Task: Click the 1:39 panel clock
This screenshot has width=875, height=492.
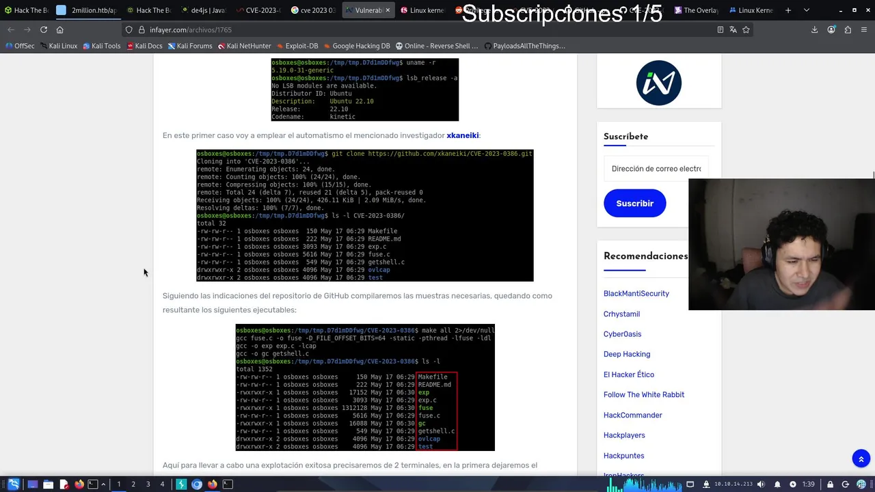Action: 808,484
